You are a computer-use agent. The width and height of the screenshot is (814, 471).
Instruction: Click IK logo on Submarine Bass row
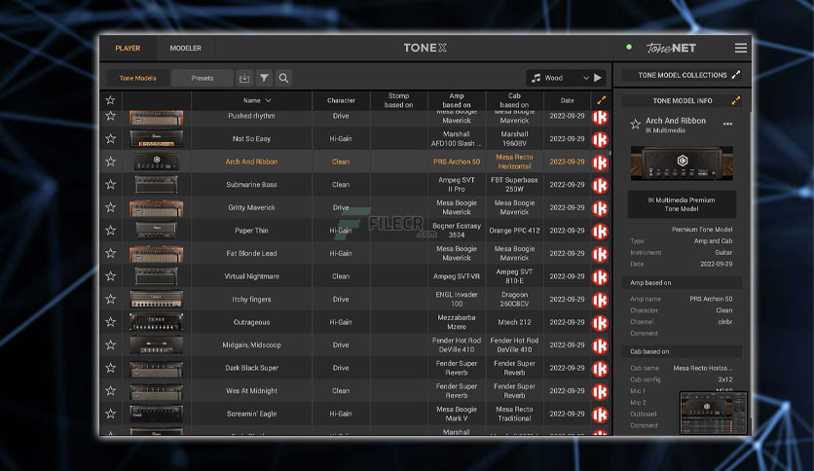tap(600, 185)
